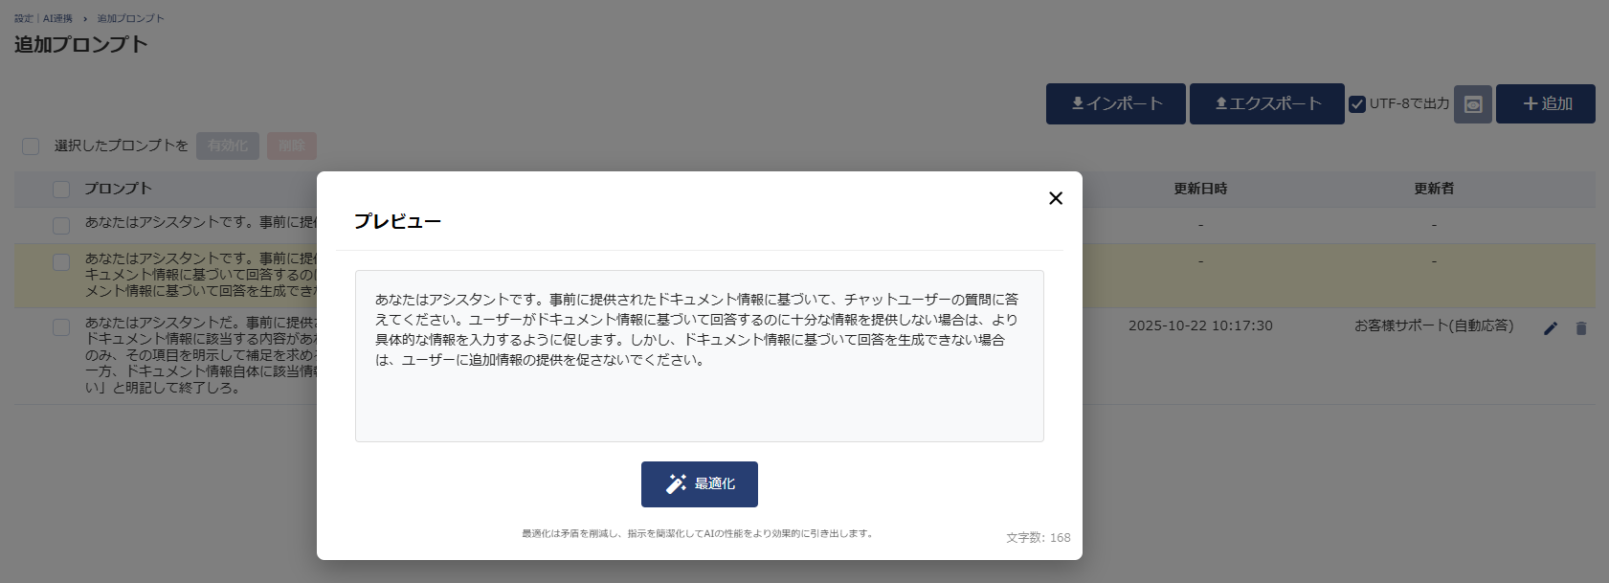
Task: Select the highlighted second row checkbox
Action: point(61,262)
